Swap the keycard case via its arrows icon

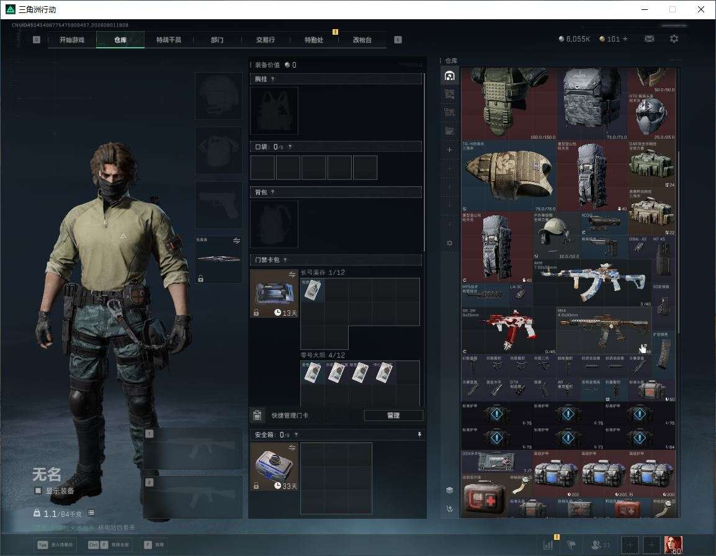292,274
